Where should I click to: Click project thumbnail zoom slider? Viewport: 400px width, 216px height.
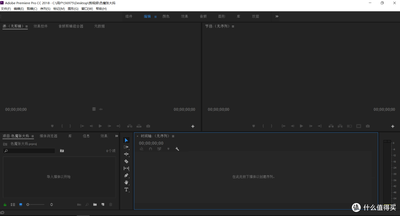click(x=36, y=205)
